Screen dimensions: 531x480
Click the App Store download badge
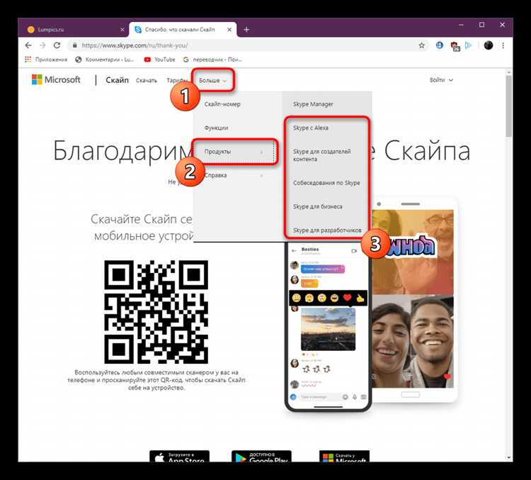180,457
